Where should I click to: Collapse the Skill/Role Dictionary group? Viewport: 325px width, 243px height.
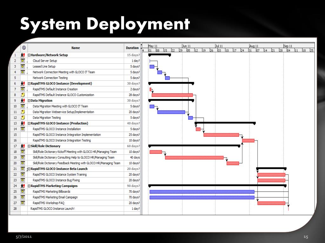[x=29, y=146]
